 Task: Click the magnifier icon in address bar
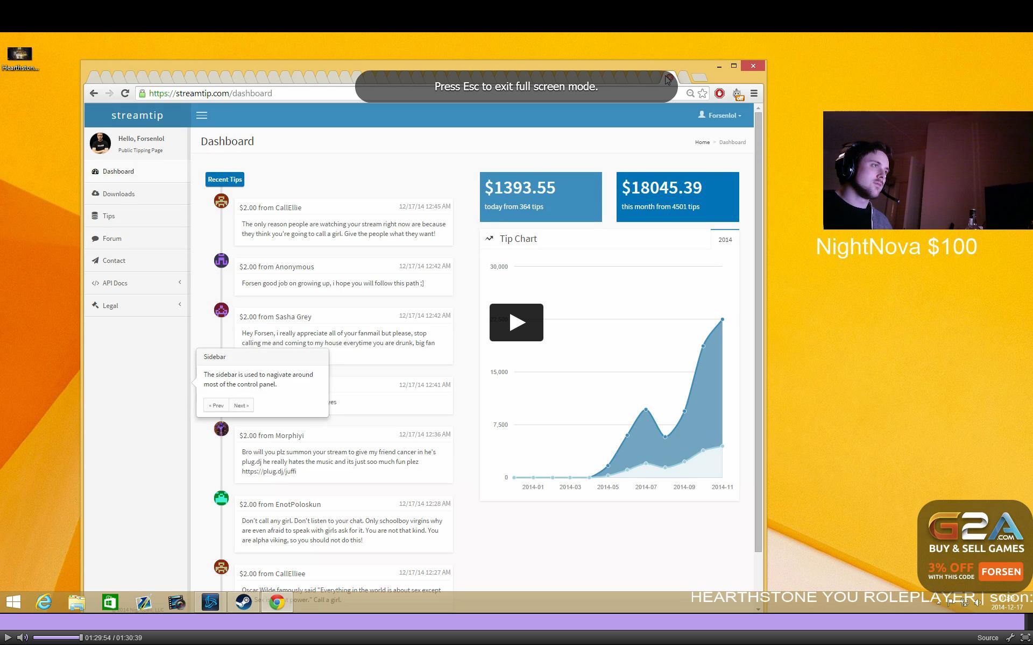coord(690,93)
